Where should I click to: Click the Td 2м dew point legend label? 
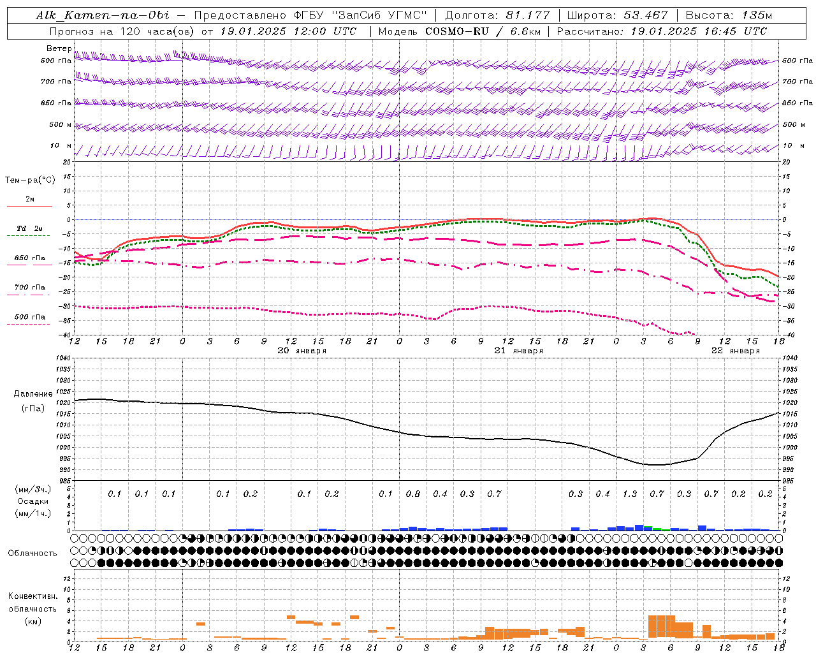(x=30, y=228)
